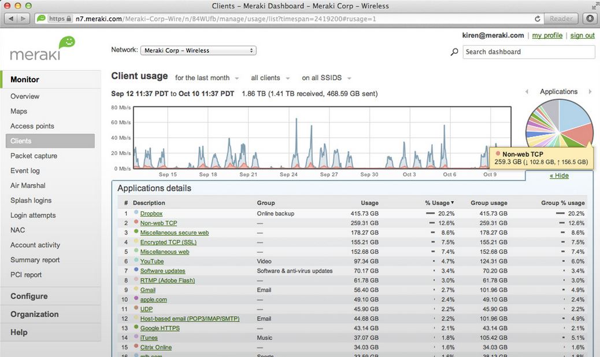Screen dimensions: 600x357
Task: Open the Non-web TCP application link
Action: (x=158, y=223)
